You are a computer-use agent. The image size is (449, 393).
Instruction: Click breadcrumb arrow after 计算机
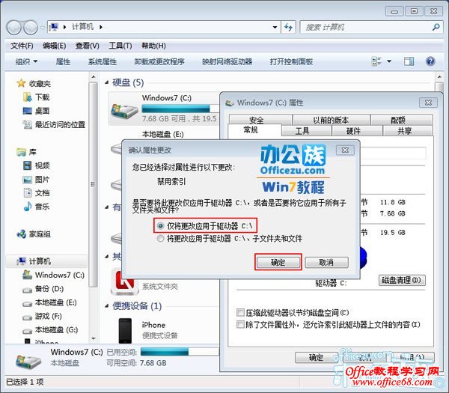101,27
